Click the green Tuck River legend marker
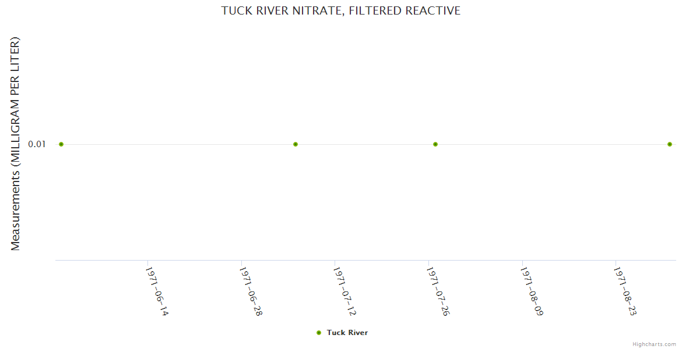 coord(319,333)
